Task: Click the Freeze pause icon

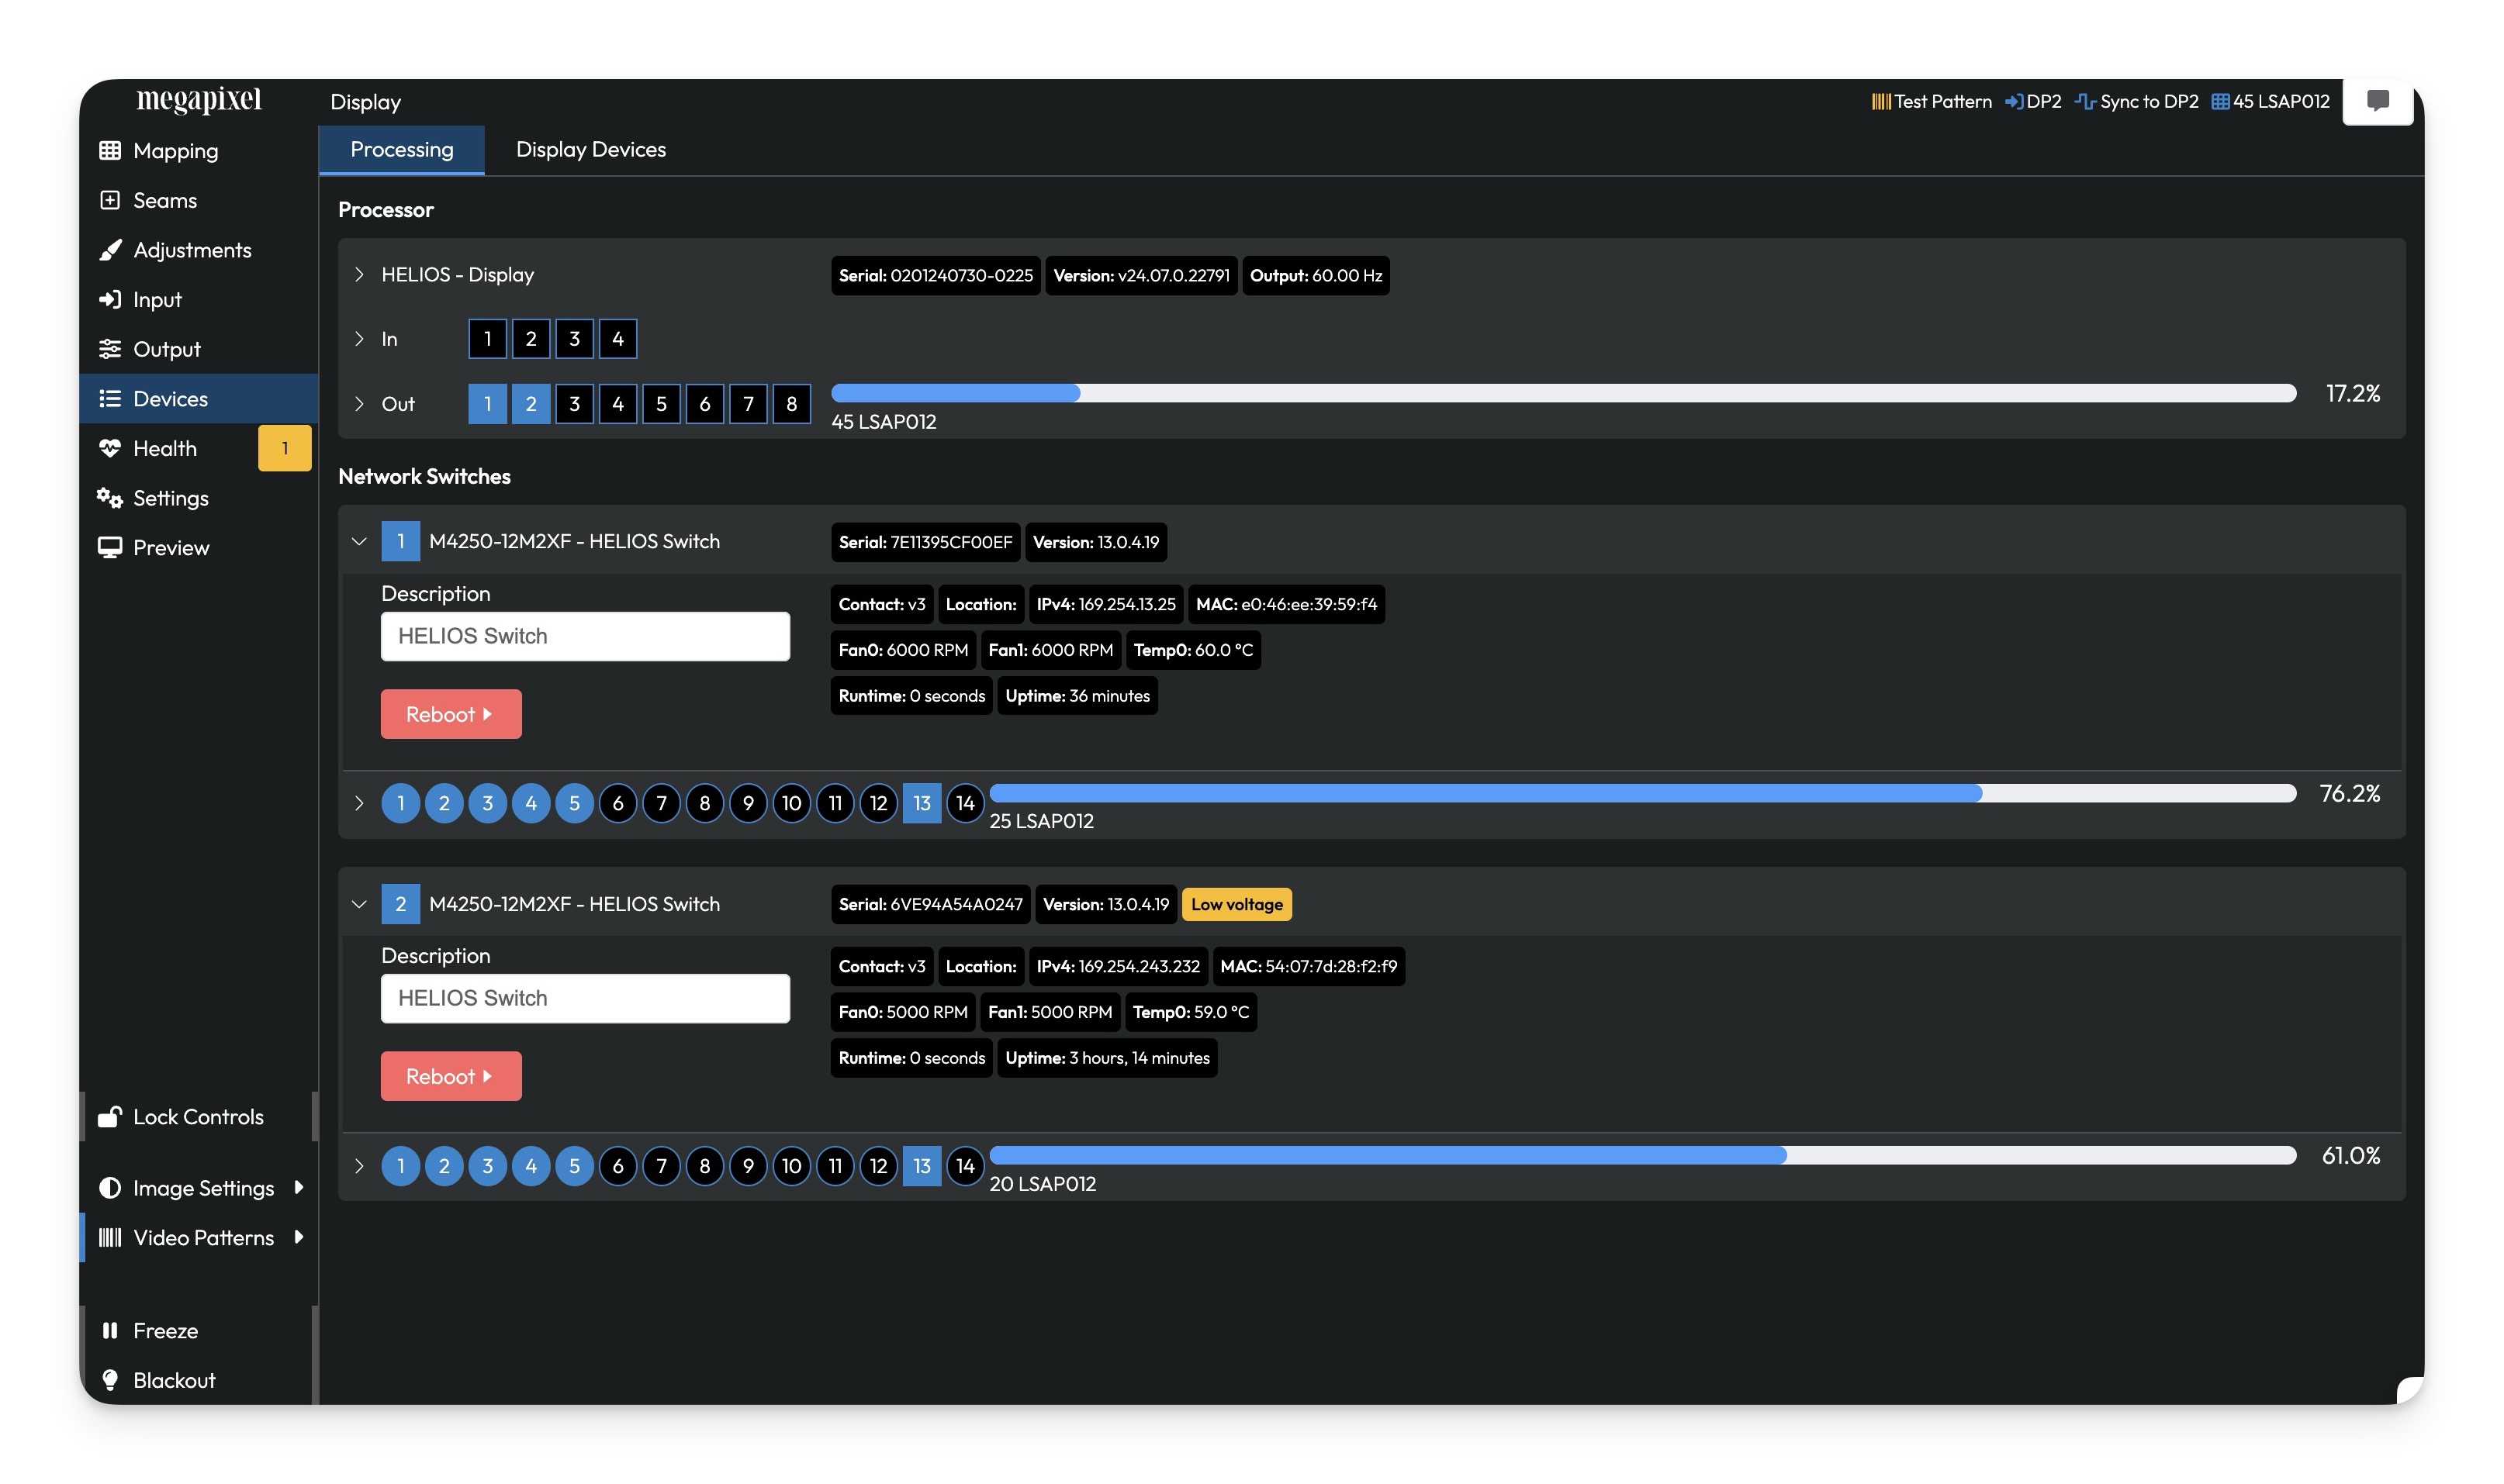Action: click(110, 1331)
